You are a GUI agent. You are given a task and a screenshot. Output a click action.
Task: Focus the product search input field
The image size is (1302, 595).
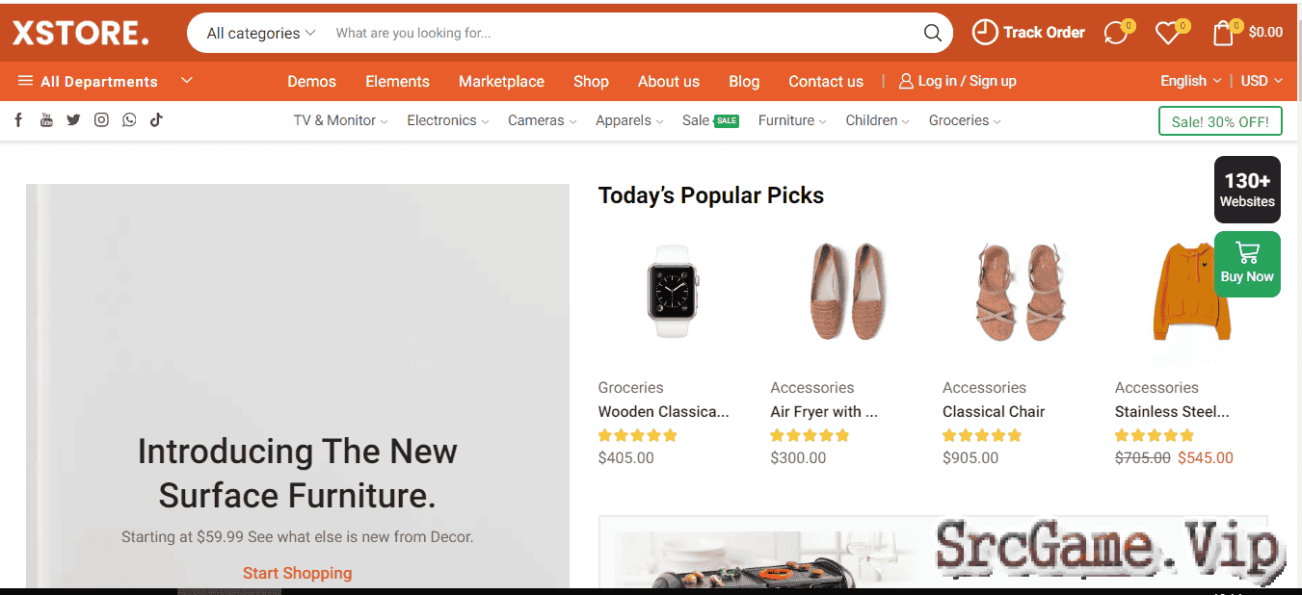622,33
